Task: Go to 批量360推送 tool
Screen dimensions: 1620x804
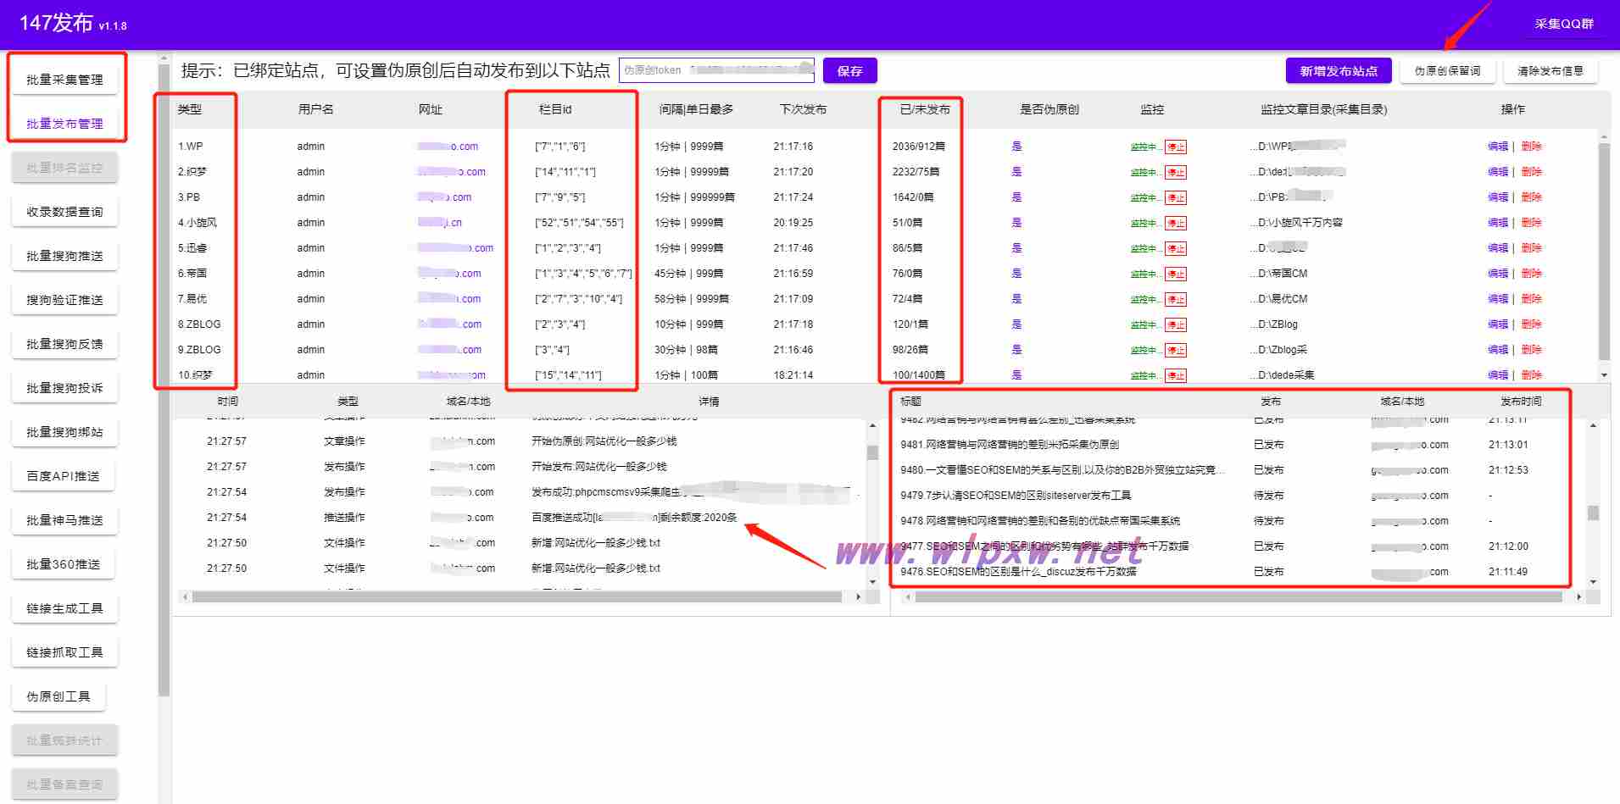Action: [x=63, y=564]
